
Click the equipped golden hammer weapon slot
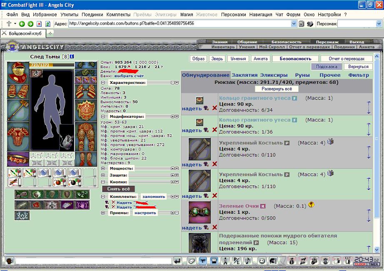click(x=18, y=110)
